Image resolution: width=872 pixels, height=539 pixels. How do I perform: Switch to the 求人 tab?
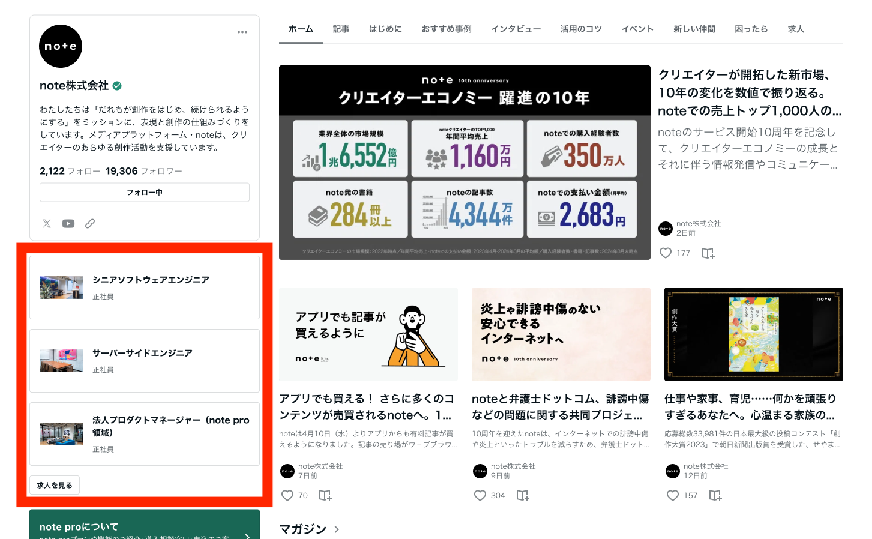coord(796,29)
